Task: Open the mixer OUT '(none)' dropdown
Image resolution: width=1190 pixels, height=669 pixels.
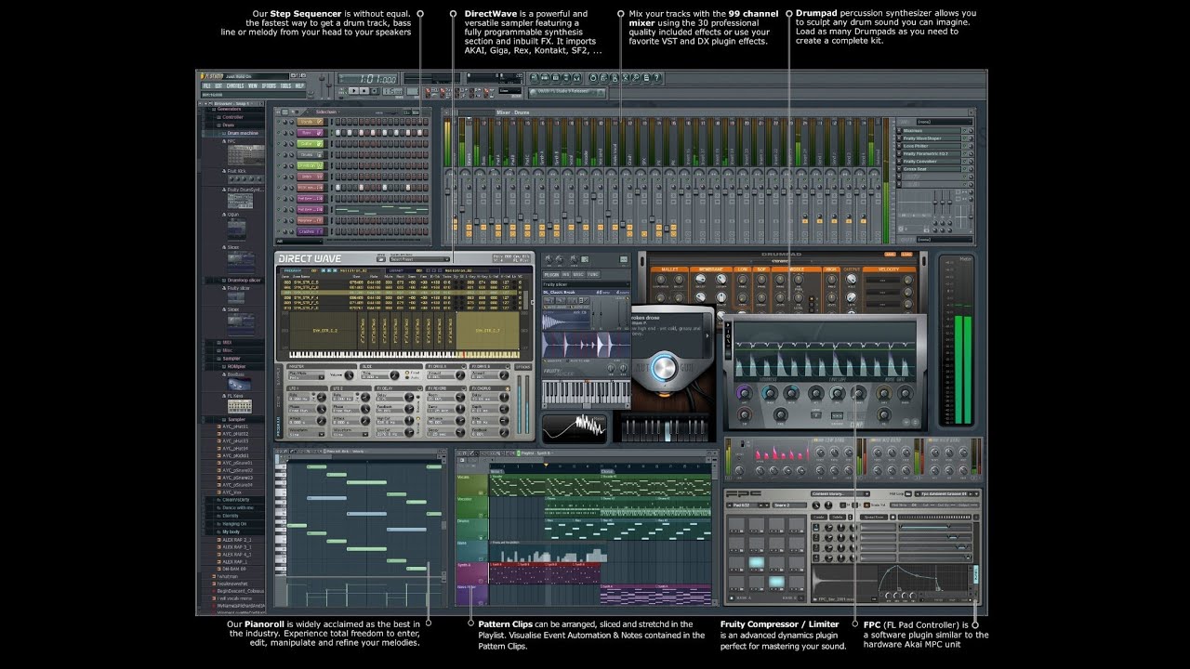Action: coord(945,240)
